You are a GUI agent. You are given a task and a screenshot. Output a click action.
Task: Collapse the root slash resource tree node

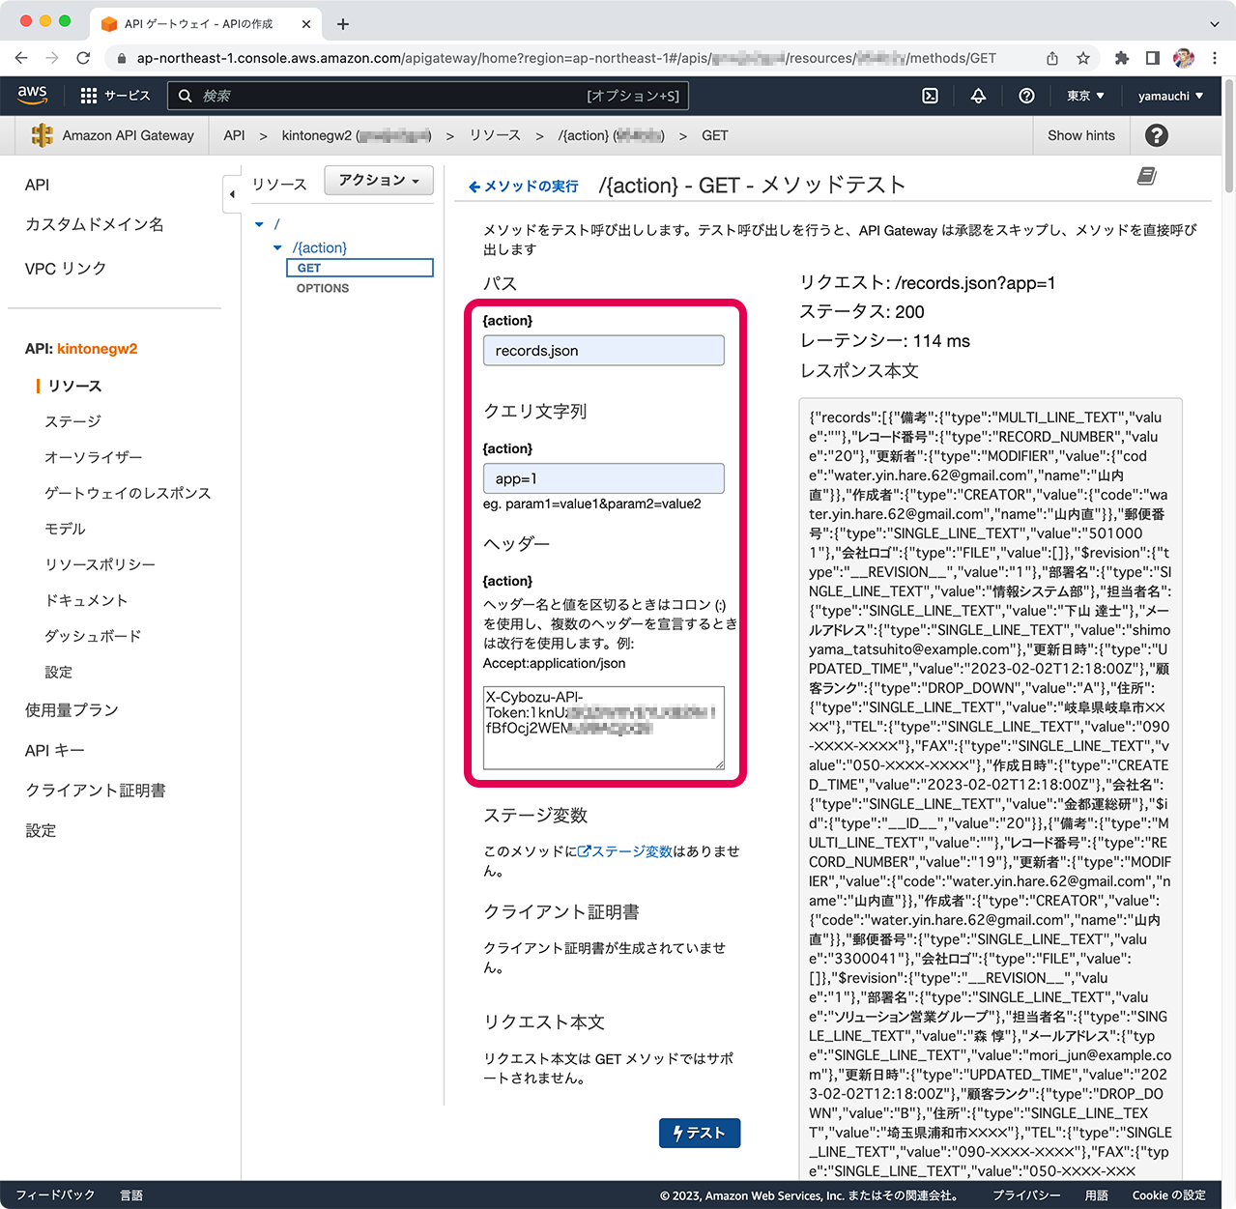coord(259,224)
